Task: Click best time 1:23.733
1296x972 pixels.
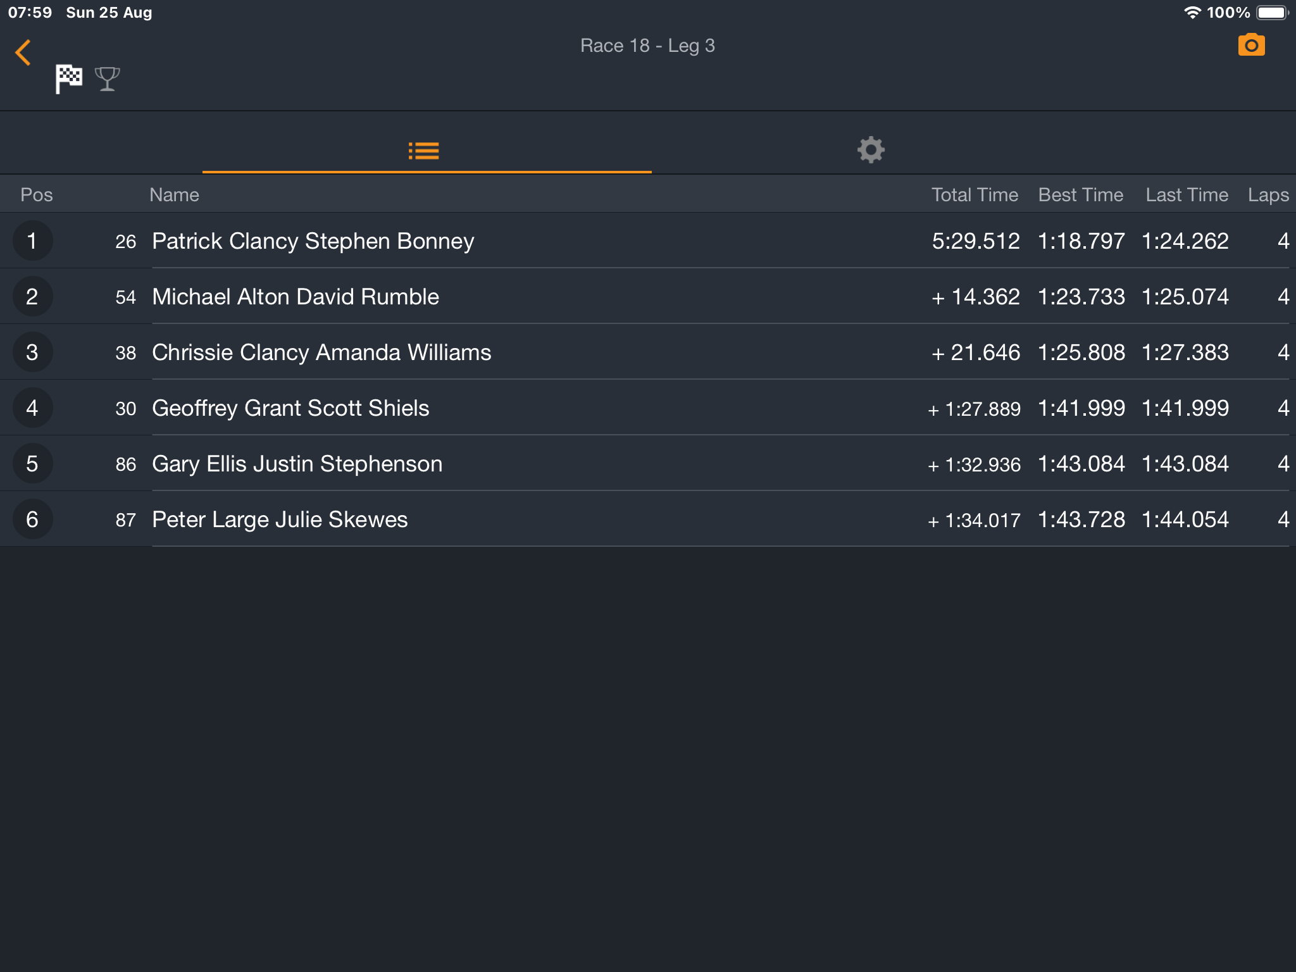Action: (x=1081, y=297)
